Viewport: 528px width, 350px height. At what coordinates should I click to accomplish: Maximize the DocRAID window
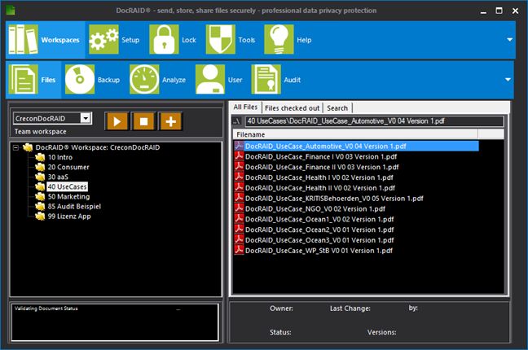499,11
